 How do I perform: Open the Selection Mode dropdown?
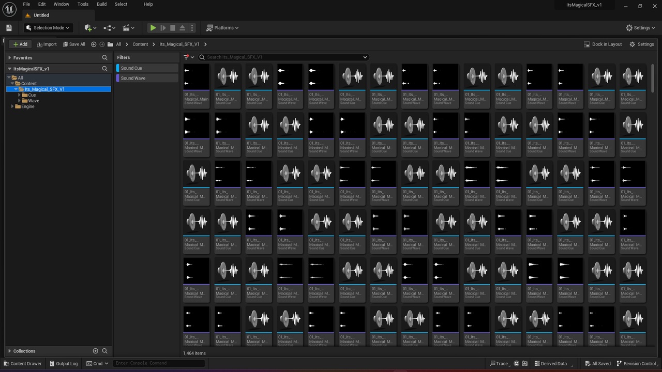[x=48, y=28]
